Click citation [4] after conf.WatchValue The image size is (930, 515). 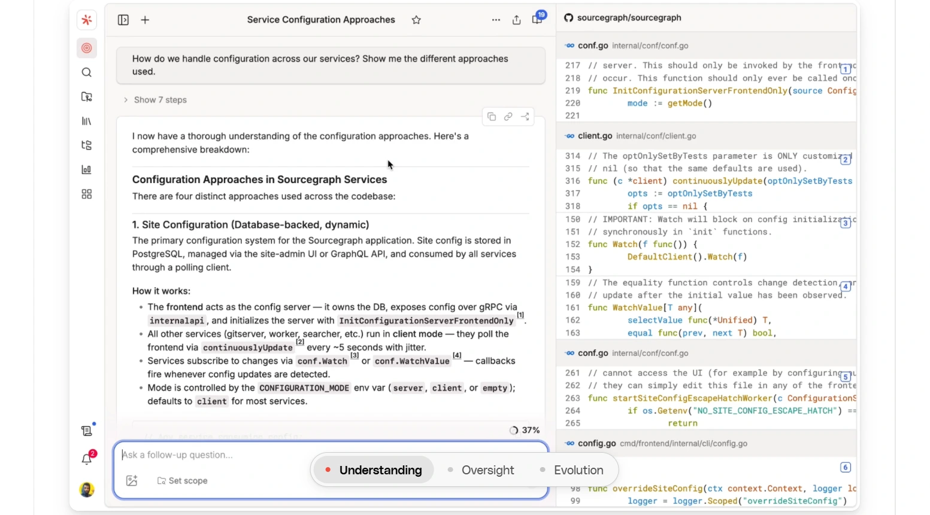[457, 355]
